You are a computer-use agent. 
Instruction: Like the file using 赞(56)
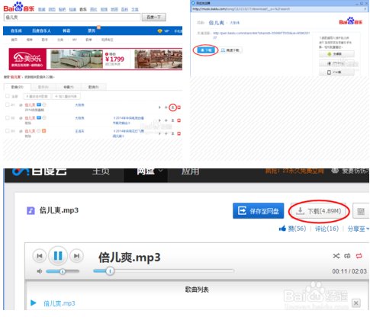pos(292,229)
